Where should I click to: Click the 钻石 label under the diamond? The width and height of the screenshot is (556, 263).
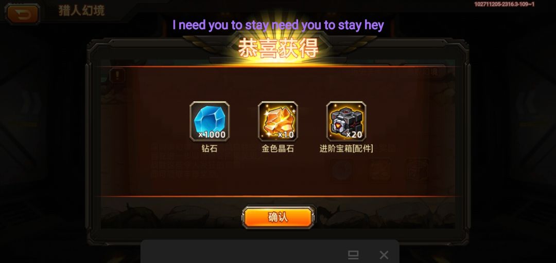[x=209, y=148]
